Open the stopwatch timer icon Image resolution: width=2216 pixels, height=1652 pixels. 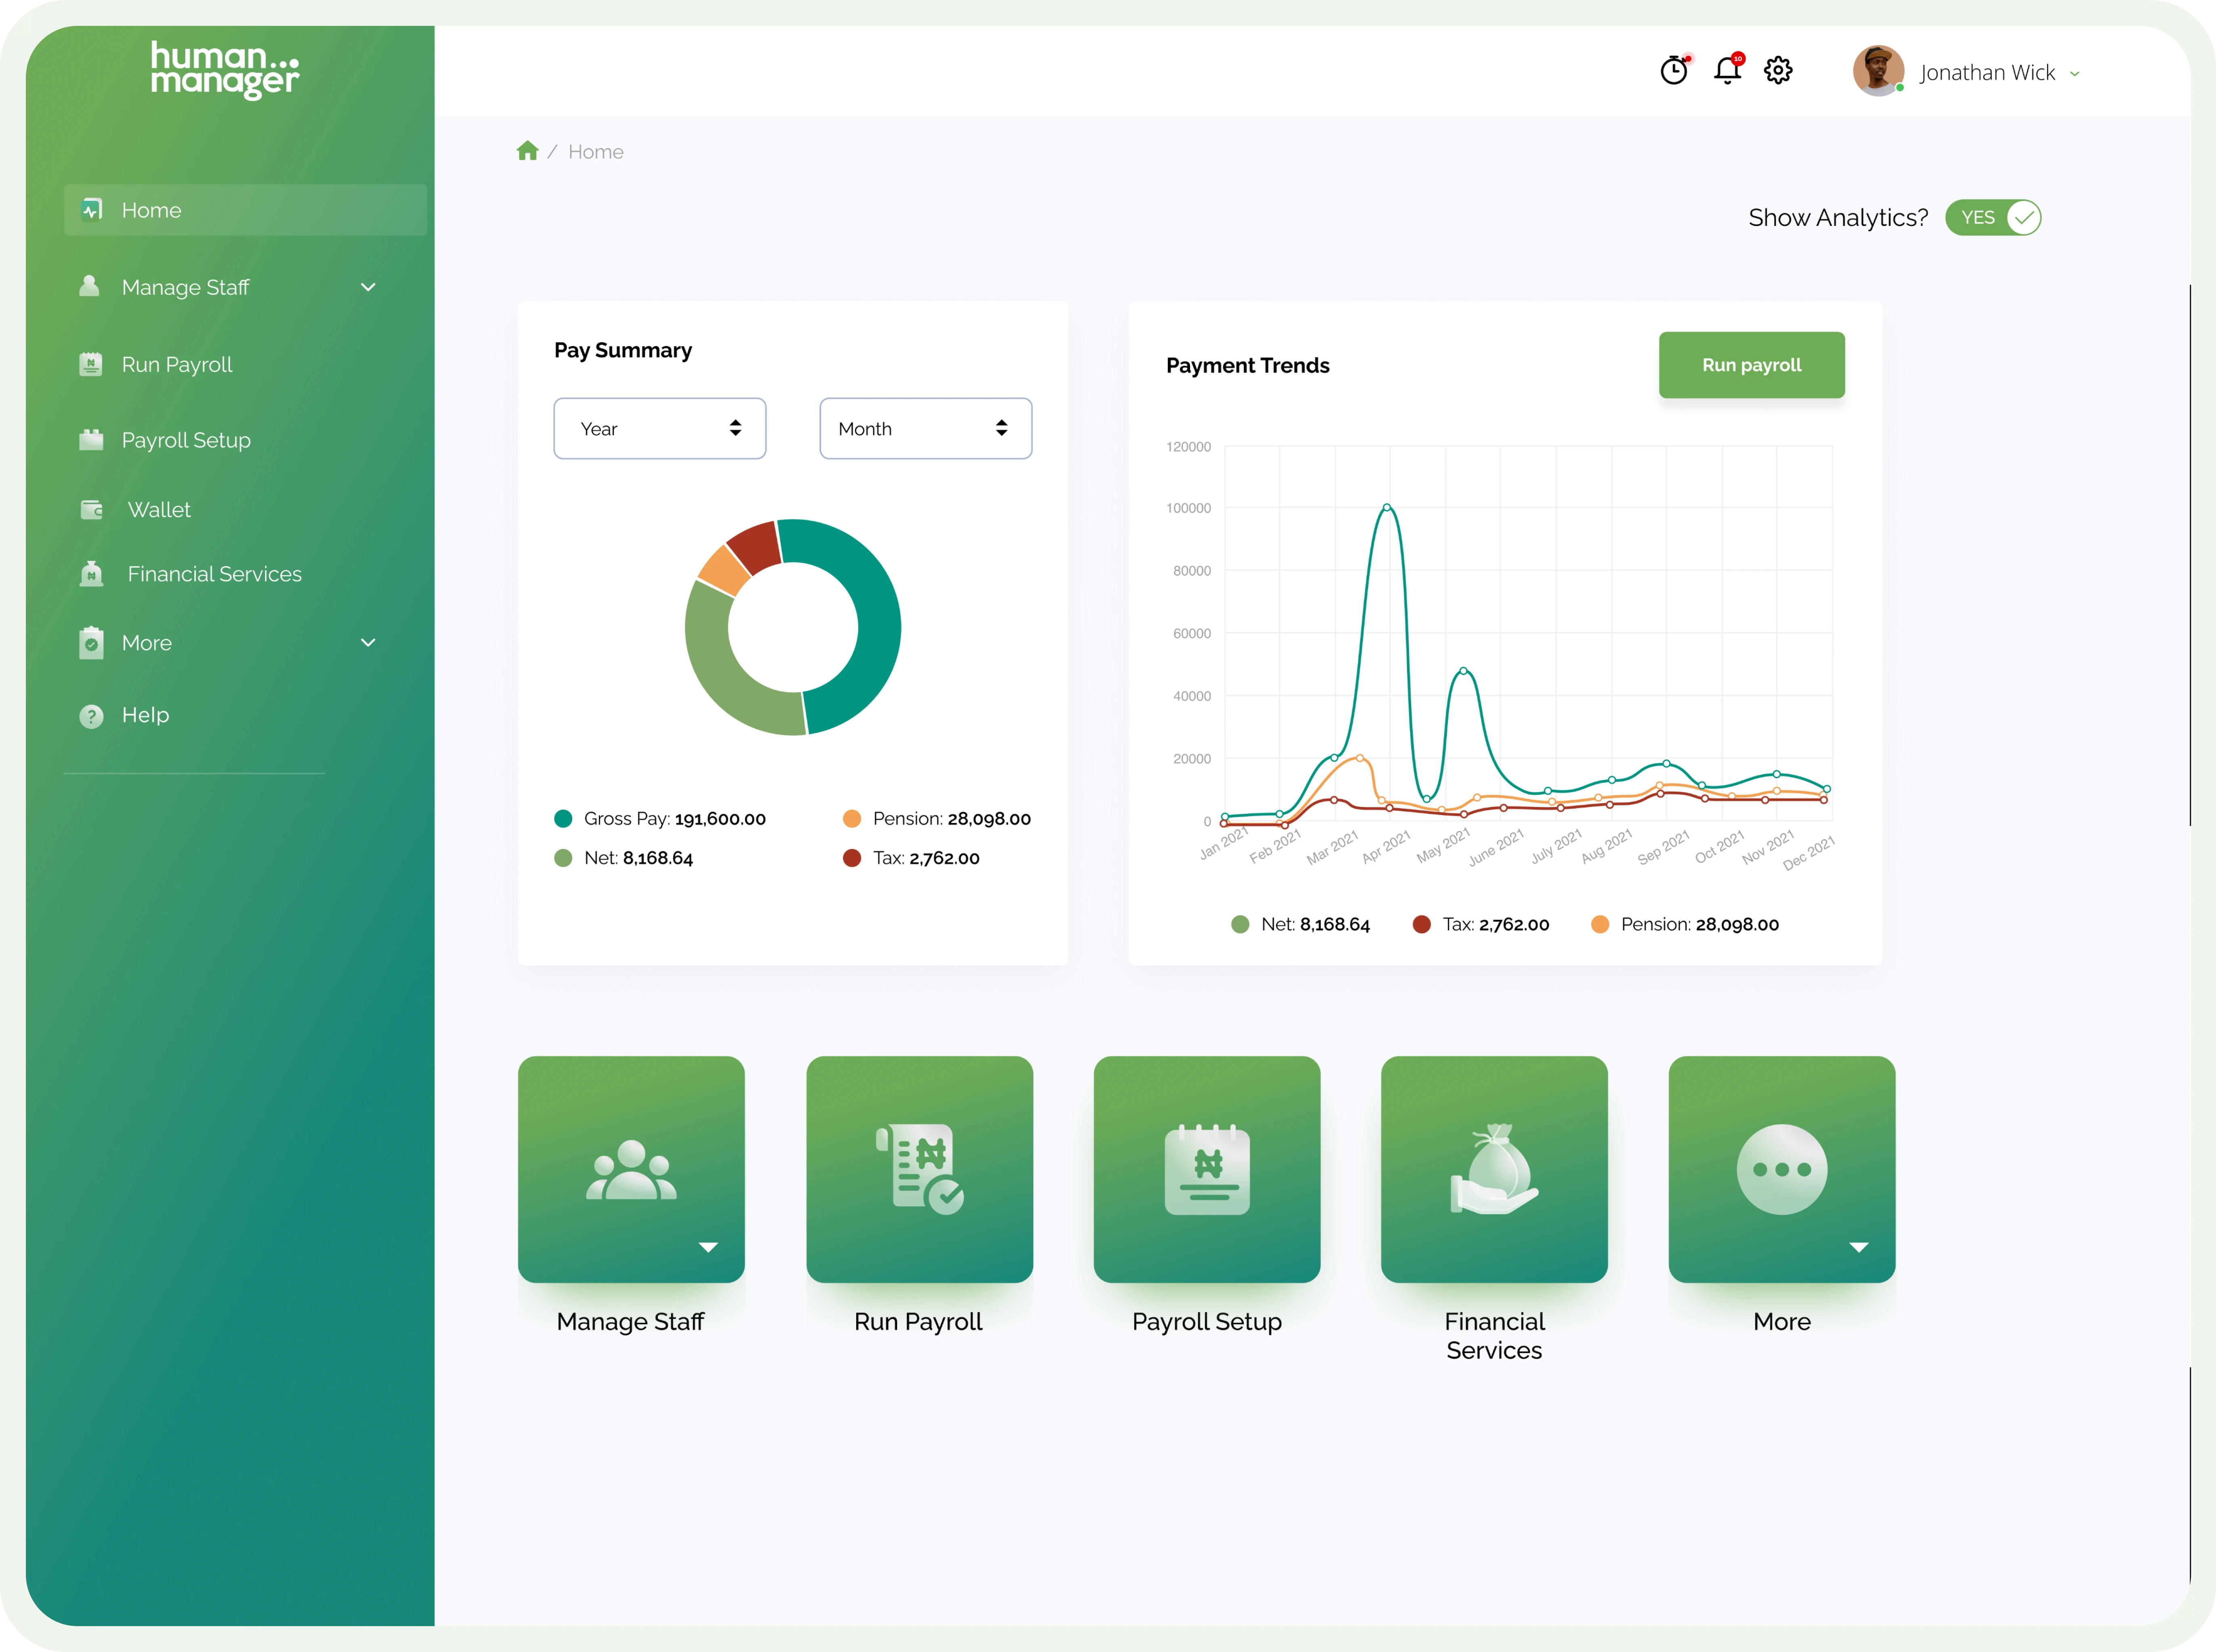[x=1674, y=70]
